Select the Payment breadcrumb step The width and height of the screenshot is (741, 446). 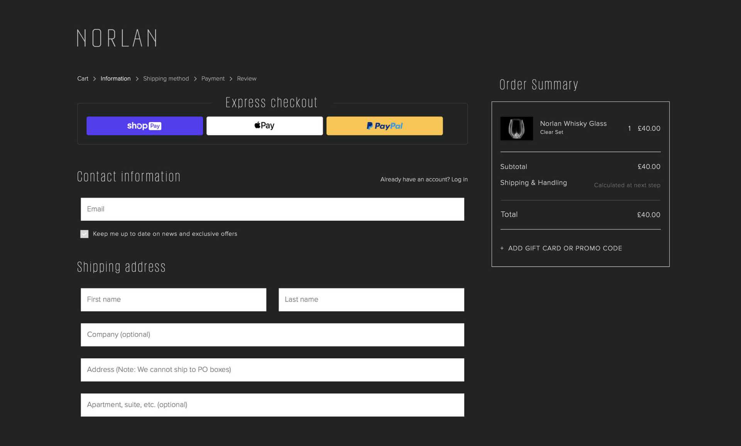pos(213,79)
